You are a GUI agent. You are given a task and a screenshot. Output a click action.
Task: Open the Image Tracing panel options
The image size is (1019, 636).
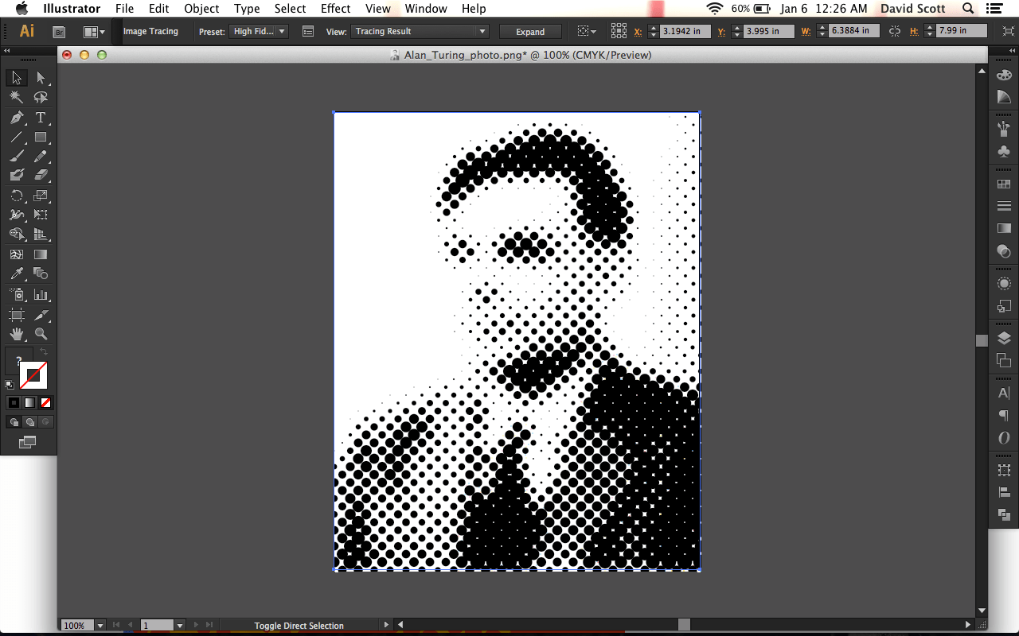(307, 31)
